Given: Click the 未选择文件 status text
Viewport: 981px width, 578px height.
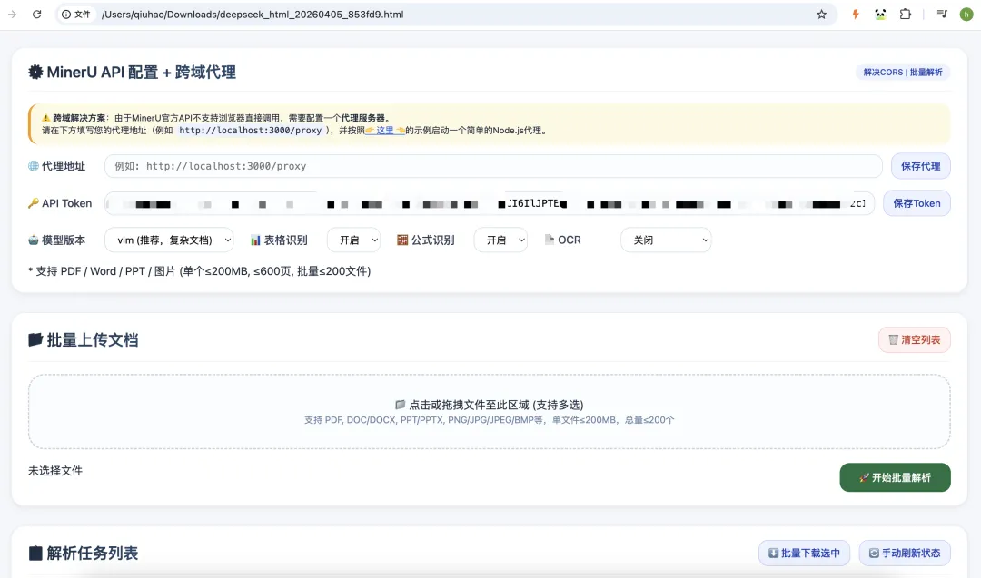Looking at the screenshot, I should [x=55, y=471].
